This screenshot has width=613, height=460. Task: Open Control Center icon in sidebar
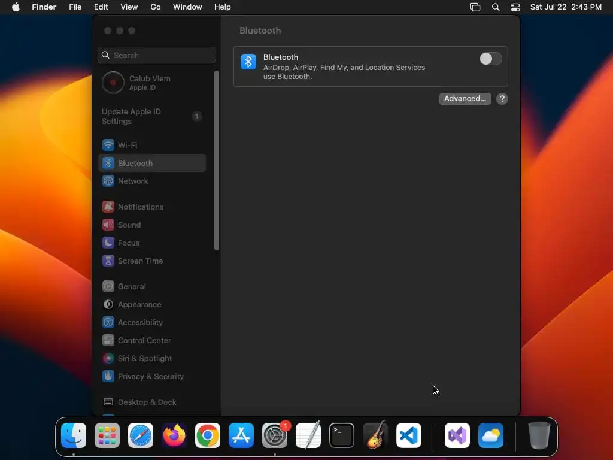[108, 341]
